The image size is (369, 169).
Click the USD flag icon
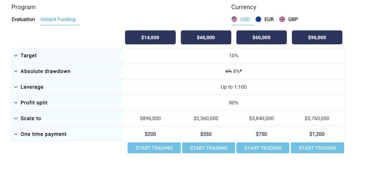pyautogui.click(x=234, y=19)
